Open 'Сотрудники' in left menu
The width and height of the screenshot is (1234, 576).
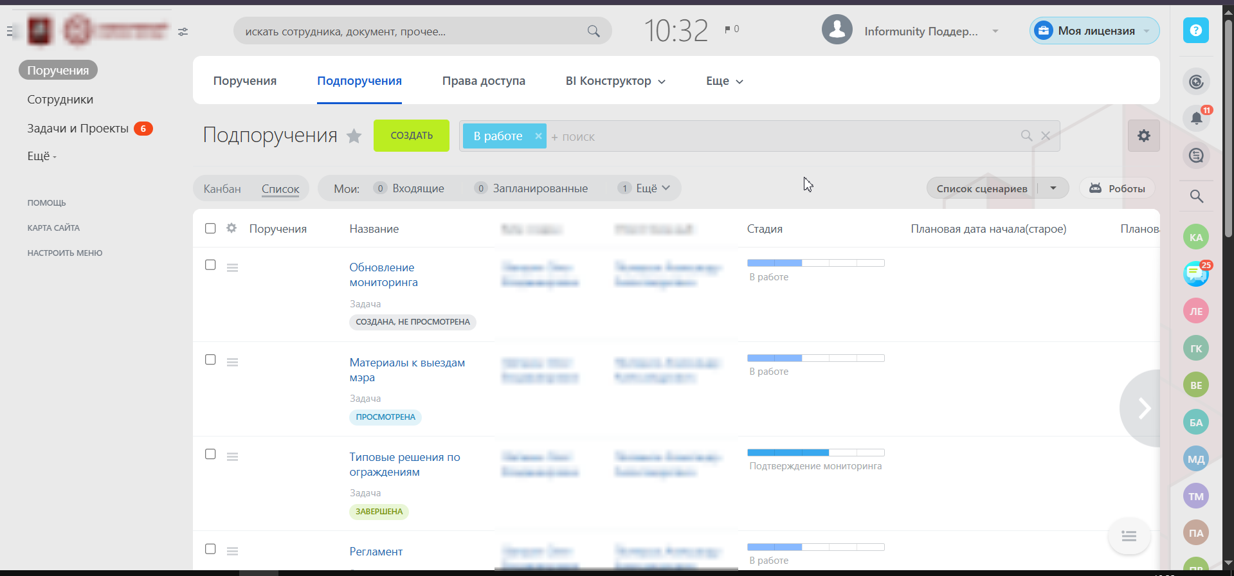click(x=60, y=100)
